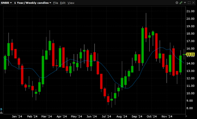Image resolution: width=197 pixels, height=119 pixels.
Task: Click the 11.00 price axis label
Action: tap(190, 86)
